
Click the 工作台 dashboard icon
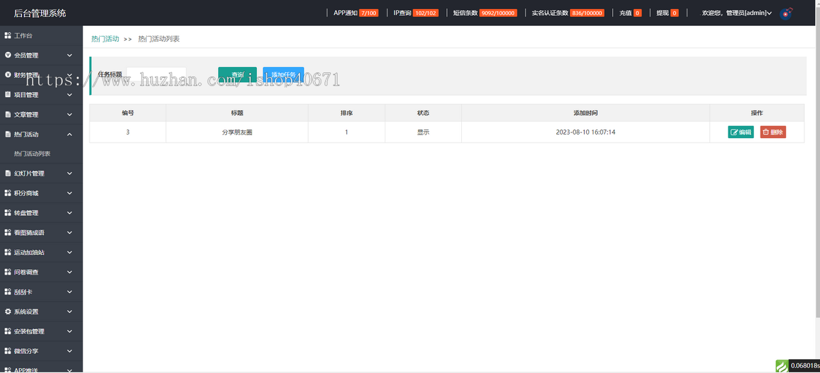click(x=8, y=36)
